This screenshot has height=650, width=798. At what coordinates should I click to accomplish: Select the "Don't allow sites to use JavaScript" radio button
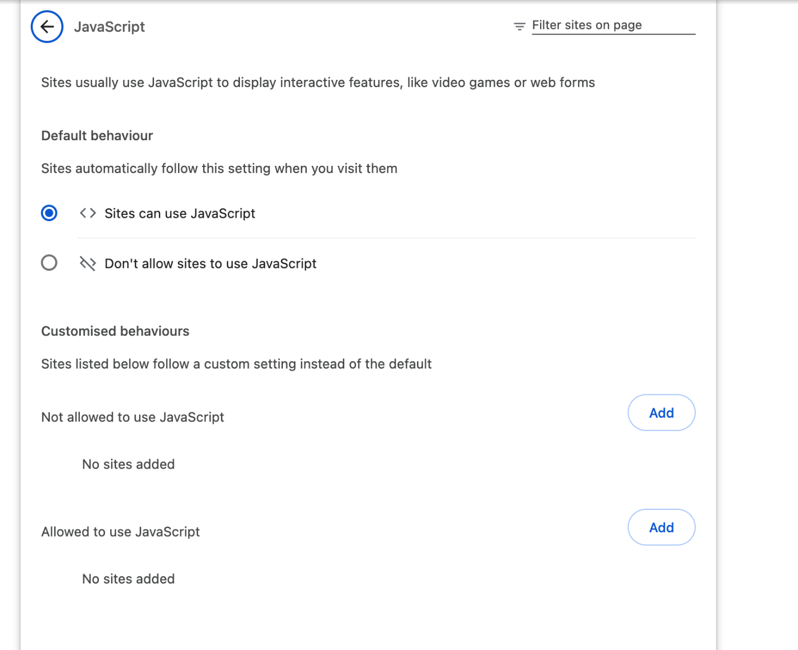click(x=49, y=263)
